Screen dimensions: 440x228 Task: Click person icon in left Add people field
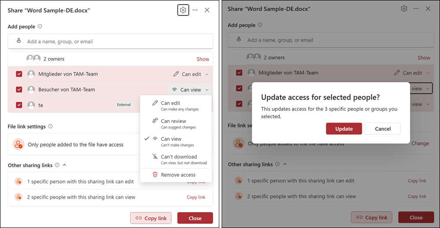tap(19, 41)
